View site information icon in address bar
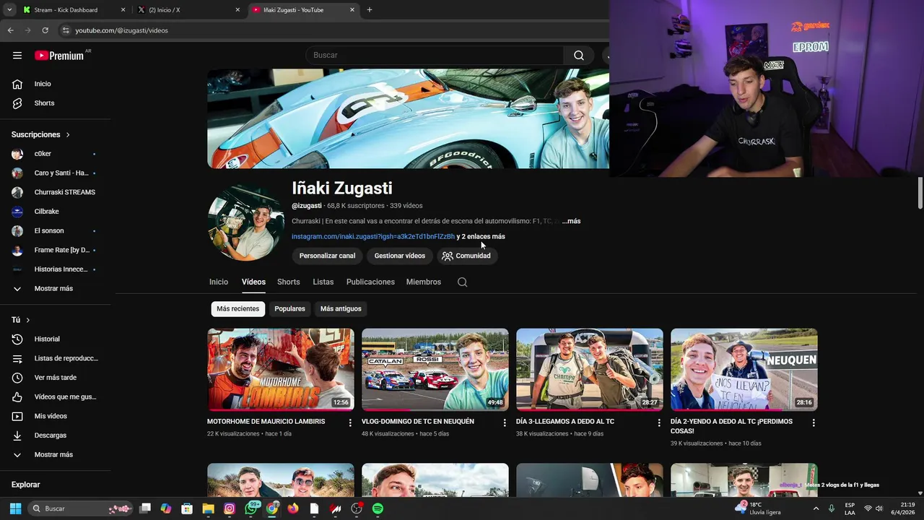Viewport: 924px width, 520px height. (x=66, y=30)
